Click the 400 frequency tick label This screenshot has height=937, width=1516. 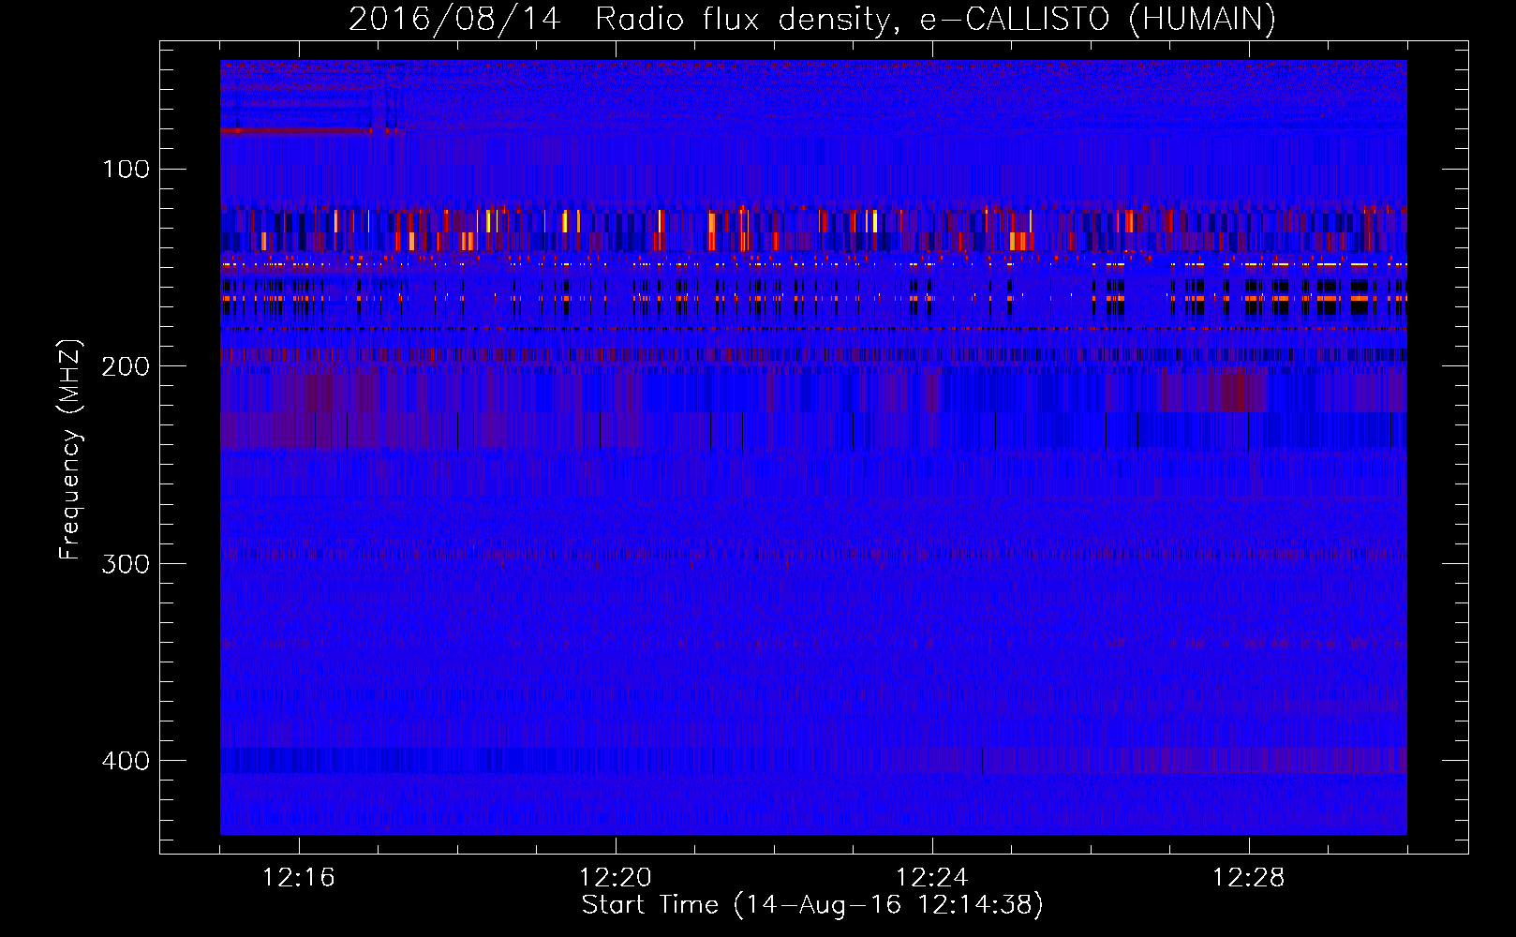(x=126, y=761)
